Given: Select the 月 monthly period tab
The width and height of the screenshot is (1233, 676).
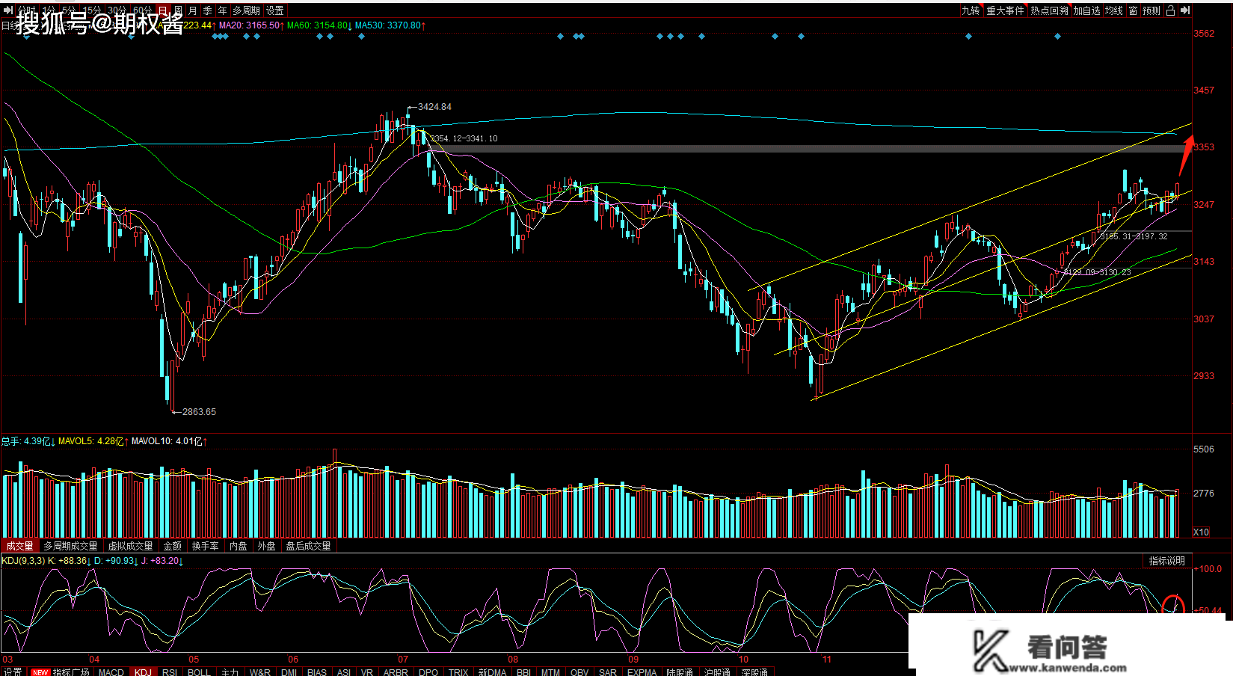Looking at the screenshot, I should click(193, 10).
